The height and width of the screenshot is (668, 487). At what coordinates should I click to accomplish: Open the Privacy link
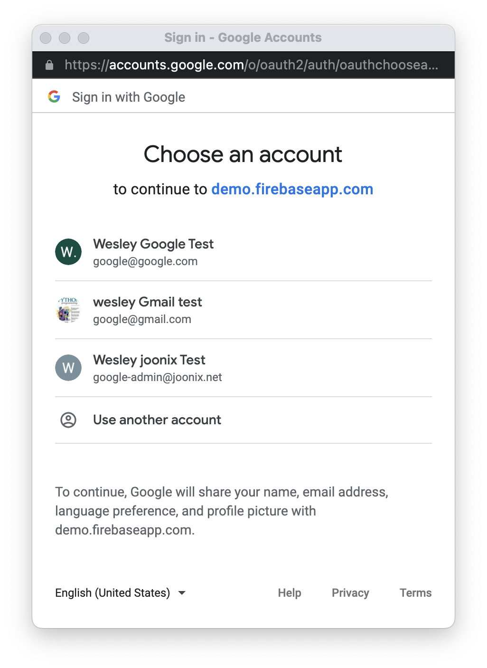350,593
